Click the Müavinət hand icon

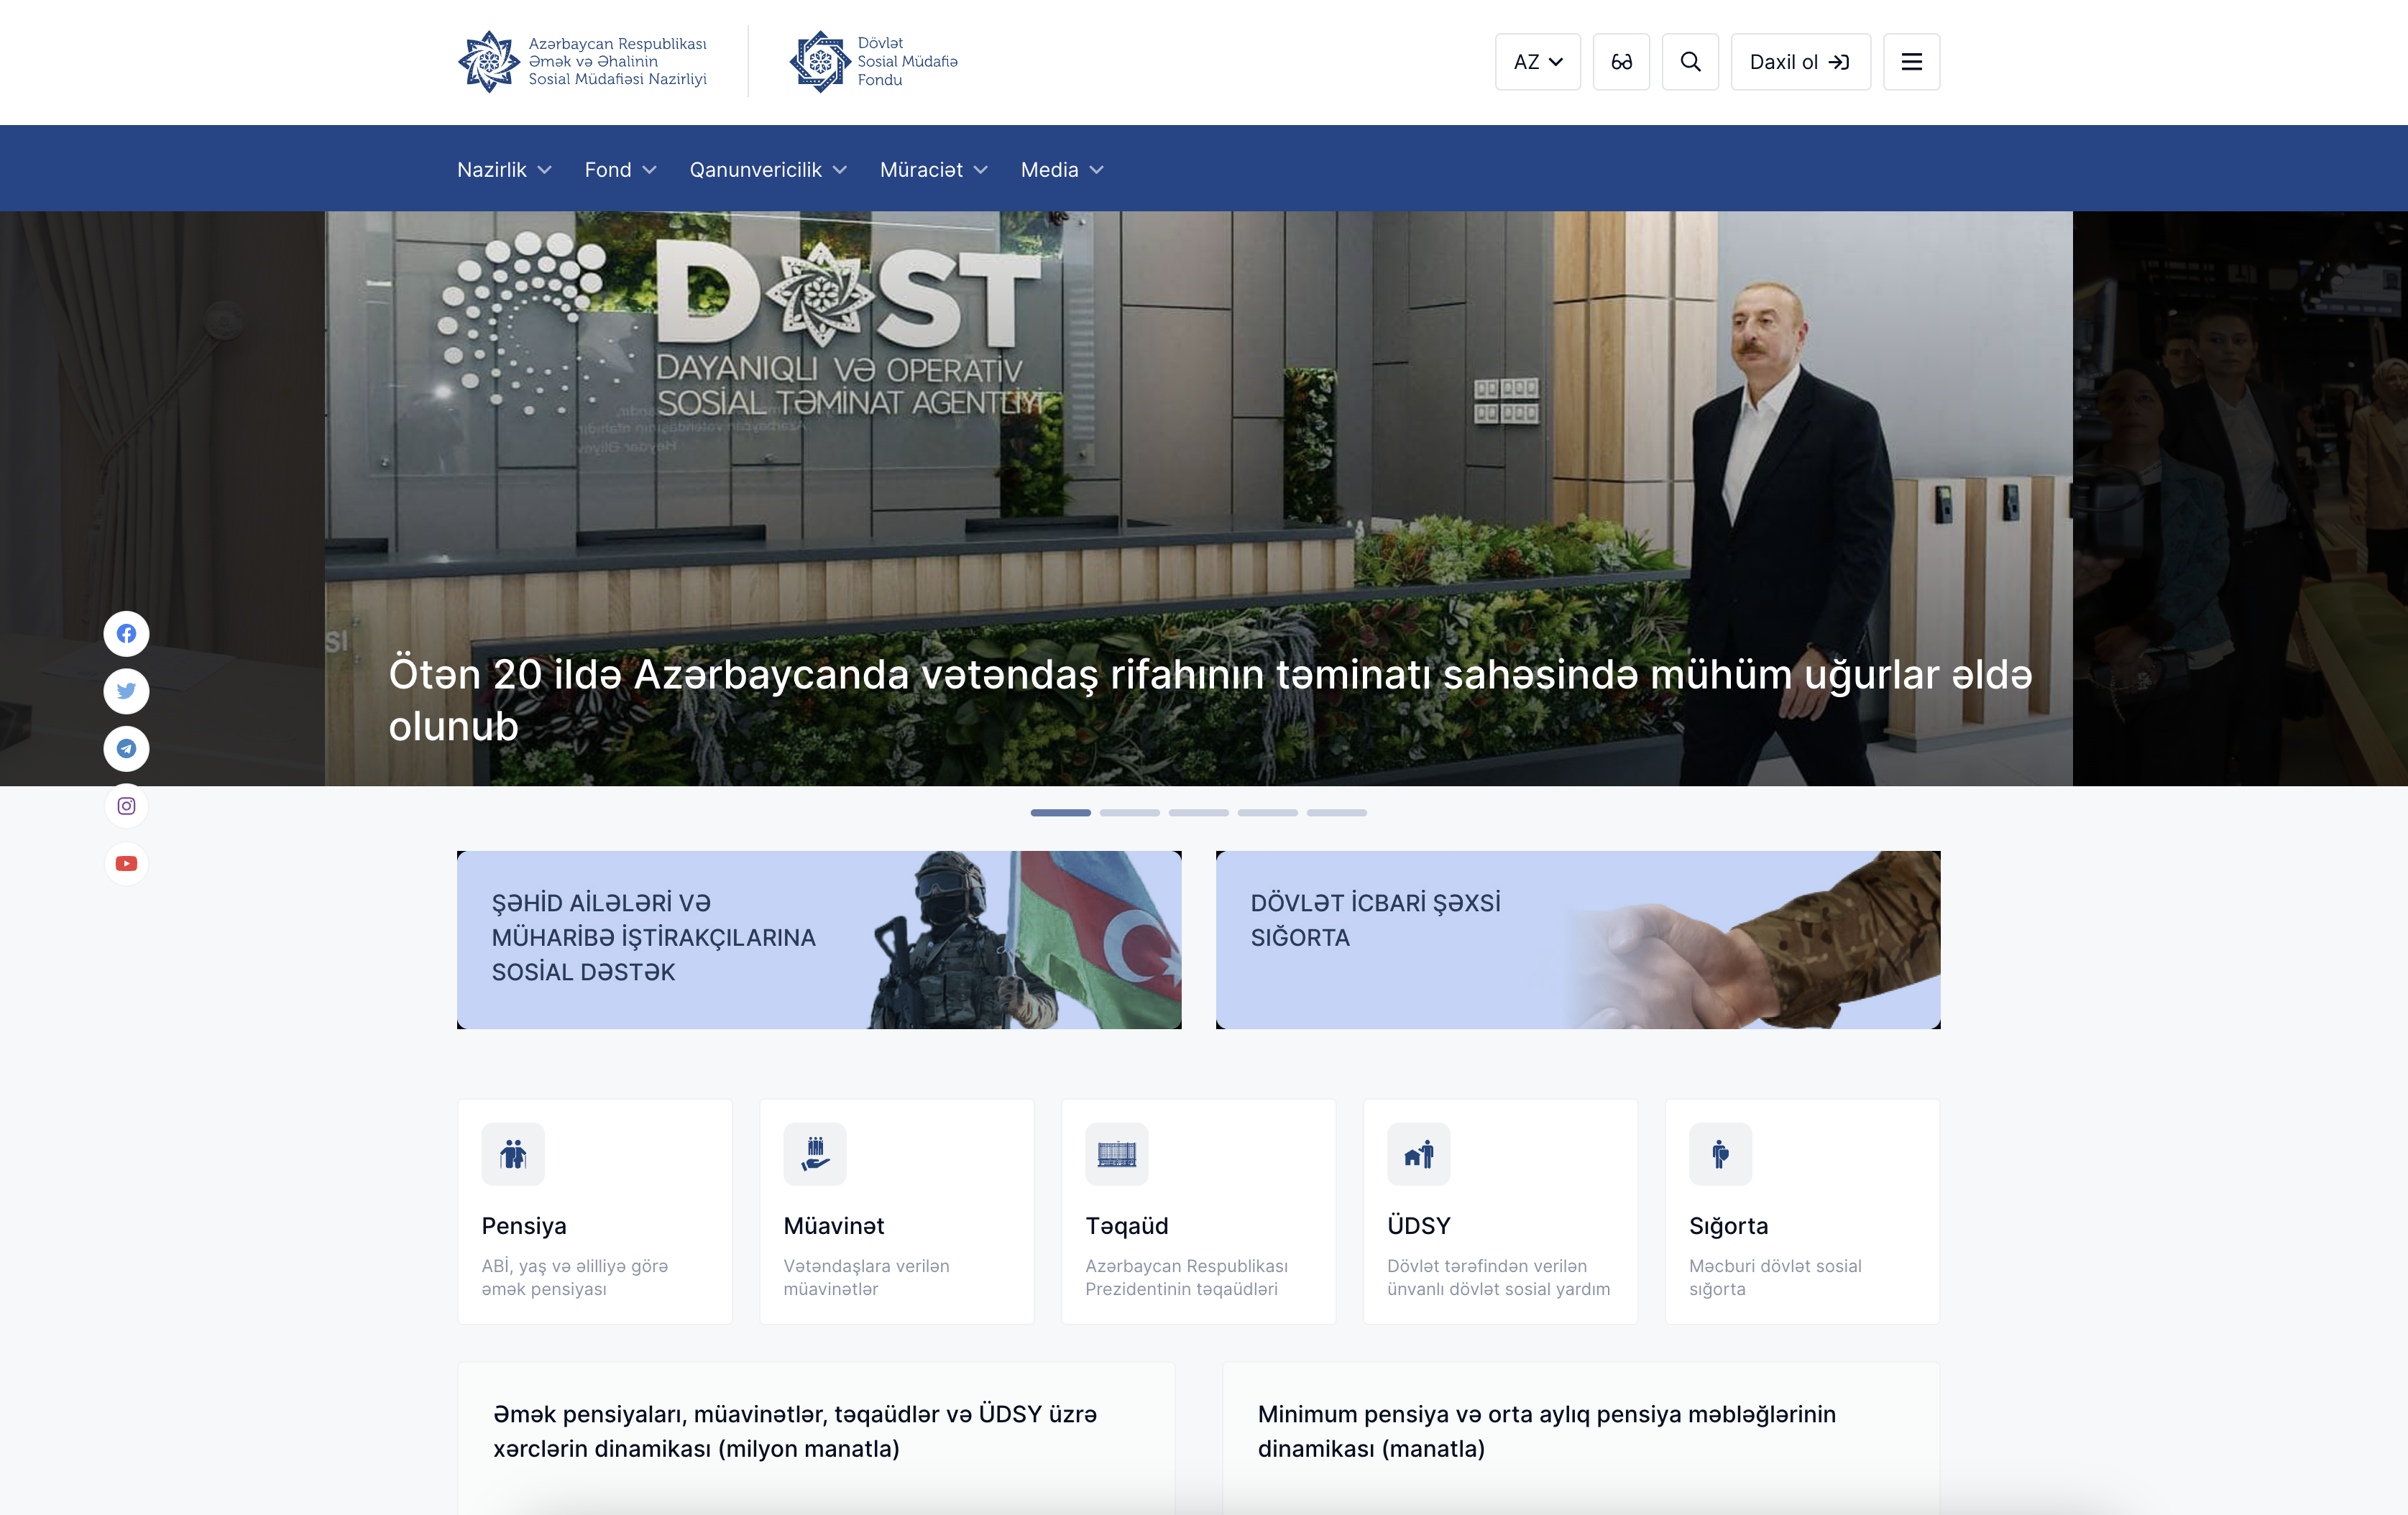815,1154
